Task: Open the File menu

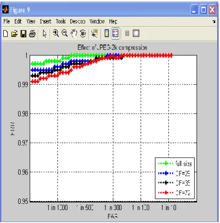Action: click(7, 21)
